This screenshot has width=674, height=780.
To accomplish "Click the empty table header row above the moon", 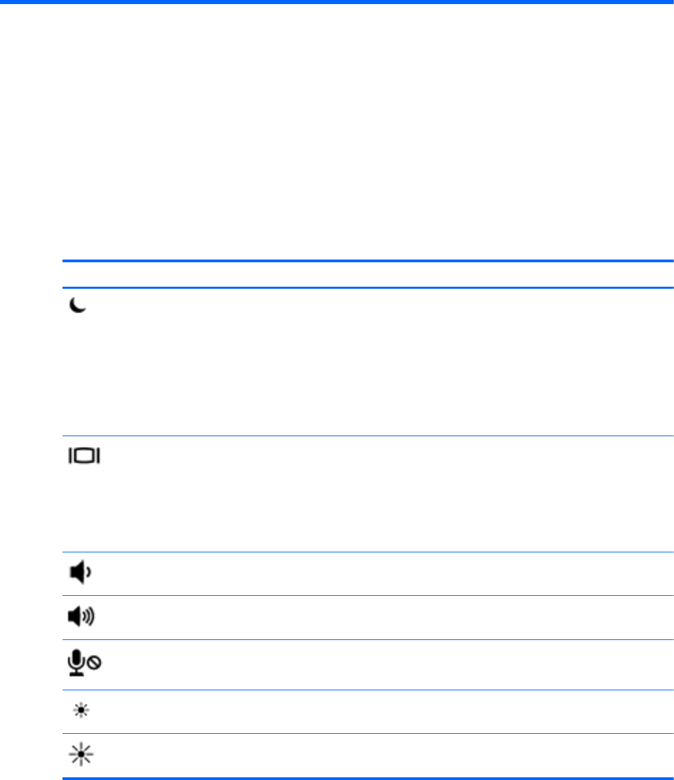I will [x=367, y=274].
